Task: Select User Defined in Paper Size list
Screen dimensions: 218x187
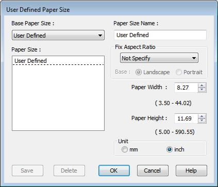Action: coord(58,61)
